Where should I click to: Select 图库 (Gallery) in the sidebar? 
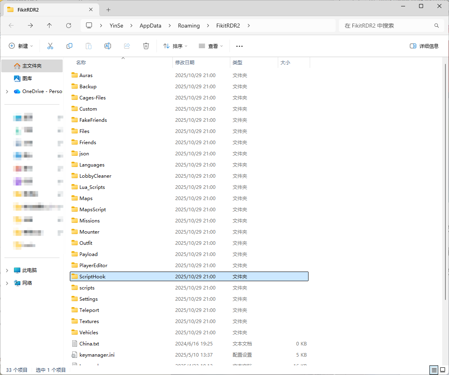click(x=27, y=79)
